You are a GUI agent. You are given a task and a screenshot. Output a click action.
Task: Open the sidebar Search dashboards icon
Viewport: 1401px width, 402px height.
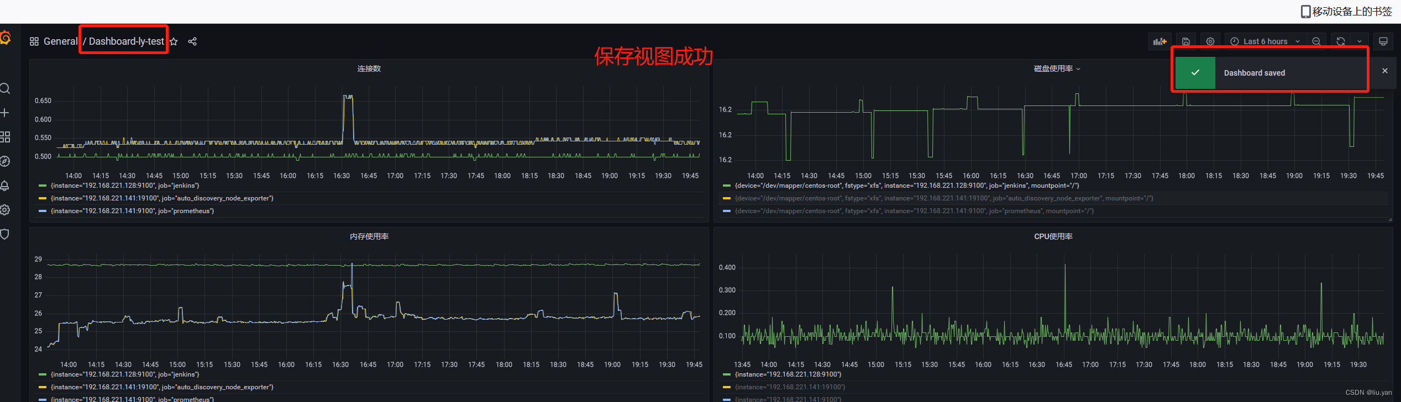tap(5, 88)
